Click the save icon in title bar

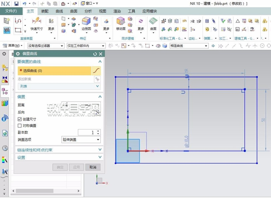click(16, 3)
